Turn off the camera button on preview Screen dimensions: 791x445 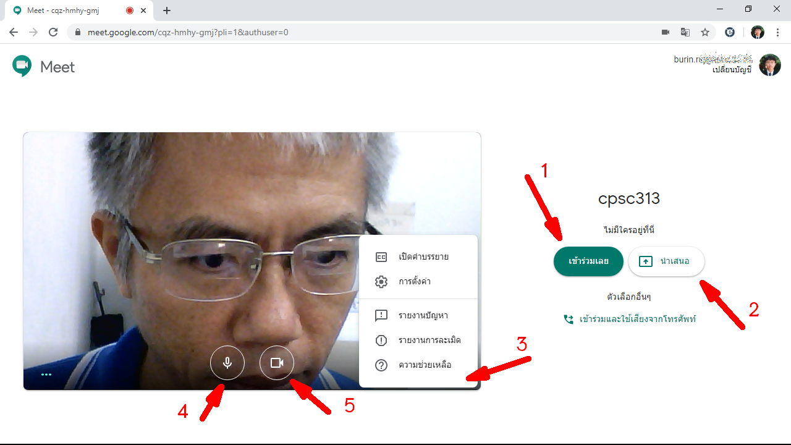(x=277, y=363)
